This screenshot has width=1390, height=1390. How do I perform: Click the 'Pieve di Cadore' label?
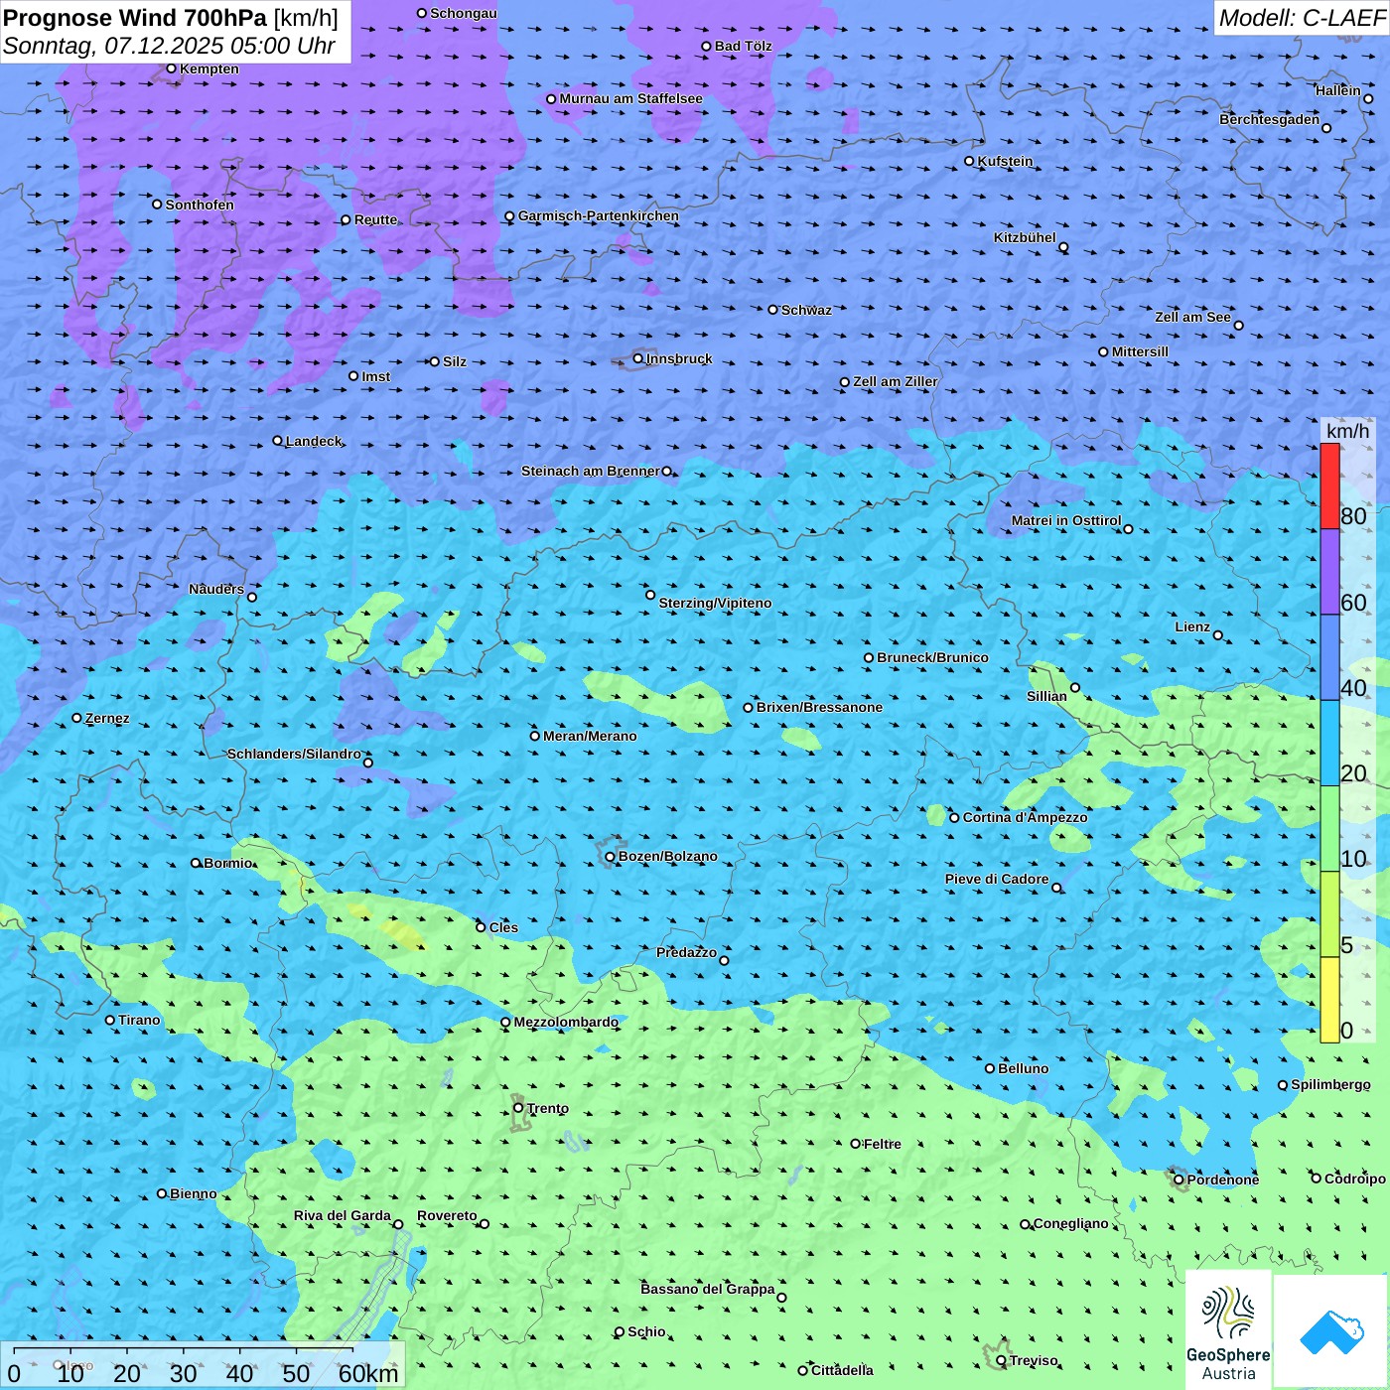pos(997,879)
